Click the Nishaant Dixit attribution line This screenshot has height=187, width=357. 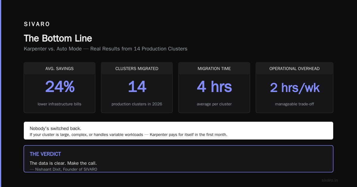pyautogui.click(x=63, y=169)
